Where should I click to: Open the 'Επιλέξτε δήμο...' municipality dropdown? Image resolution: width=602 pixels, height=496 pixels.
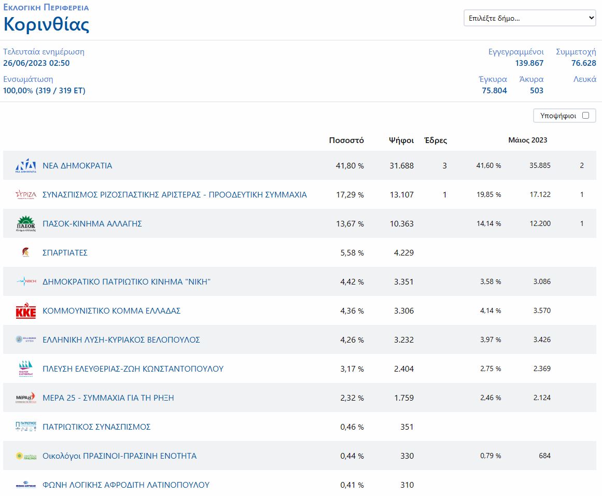tap(529, 18)
